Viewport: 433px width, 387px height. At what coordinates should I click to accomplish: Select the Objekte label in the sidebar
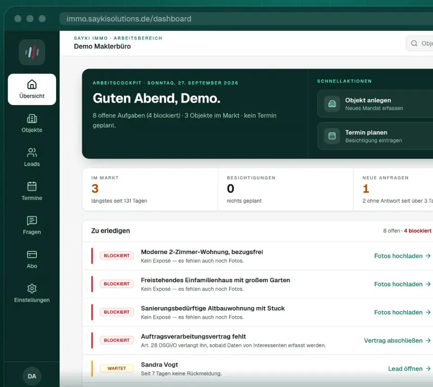32,130
